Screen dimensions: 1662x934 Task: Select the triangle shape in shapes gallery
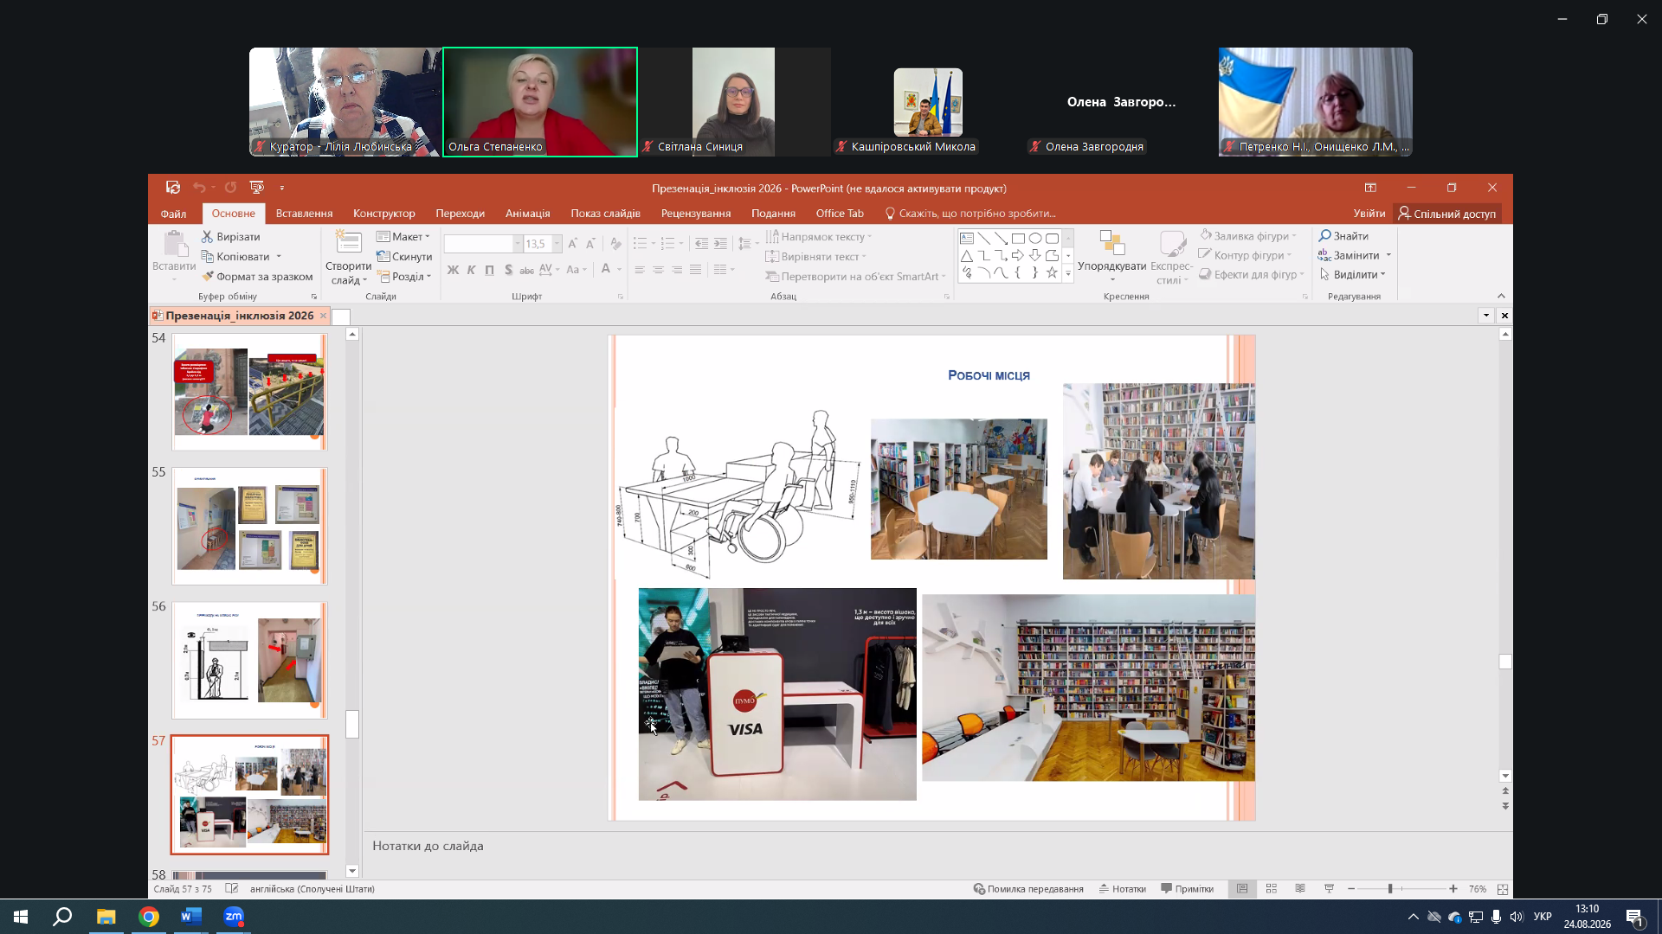967,255
